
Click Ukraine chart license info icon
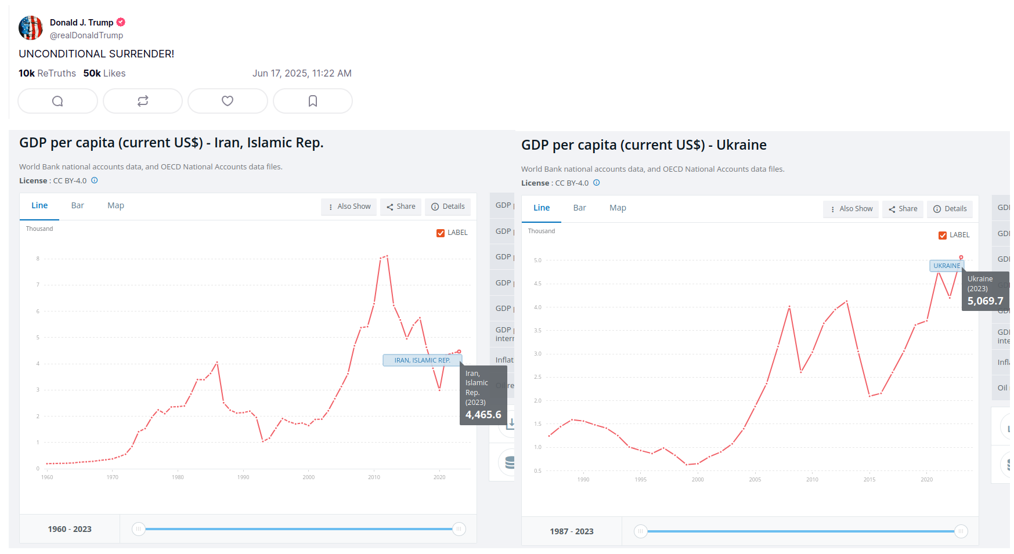(597, 183)
